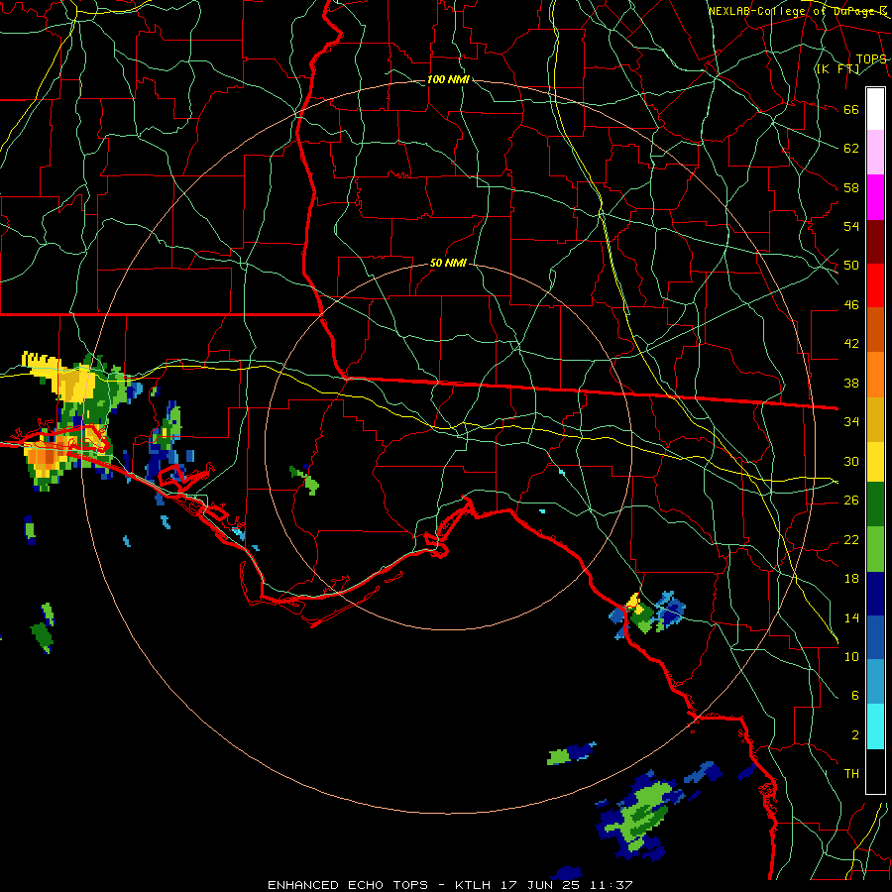Click the gold legend band beside 34

pyautogui.click(x=875, y=419)
